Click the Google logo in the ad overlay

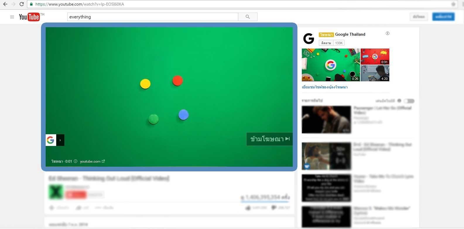(x=51, y=140)
